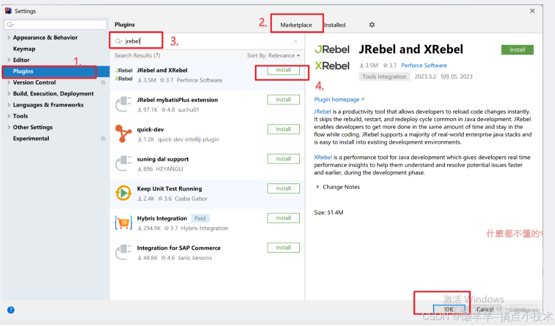The width and height of the screenshot is (555, 326).
Task: Expand Languages & Frameworks node
Action: coord(9,105)
